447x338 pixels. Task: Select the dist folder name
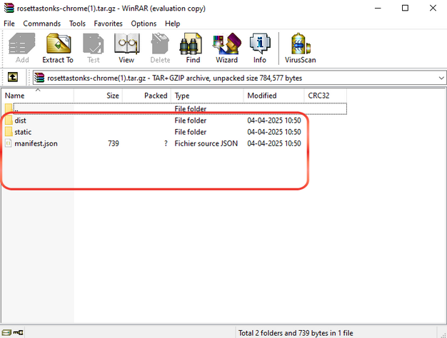(x=20, y=121)
